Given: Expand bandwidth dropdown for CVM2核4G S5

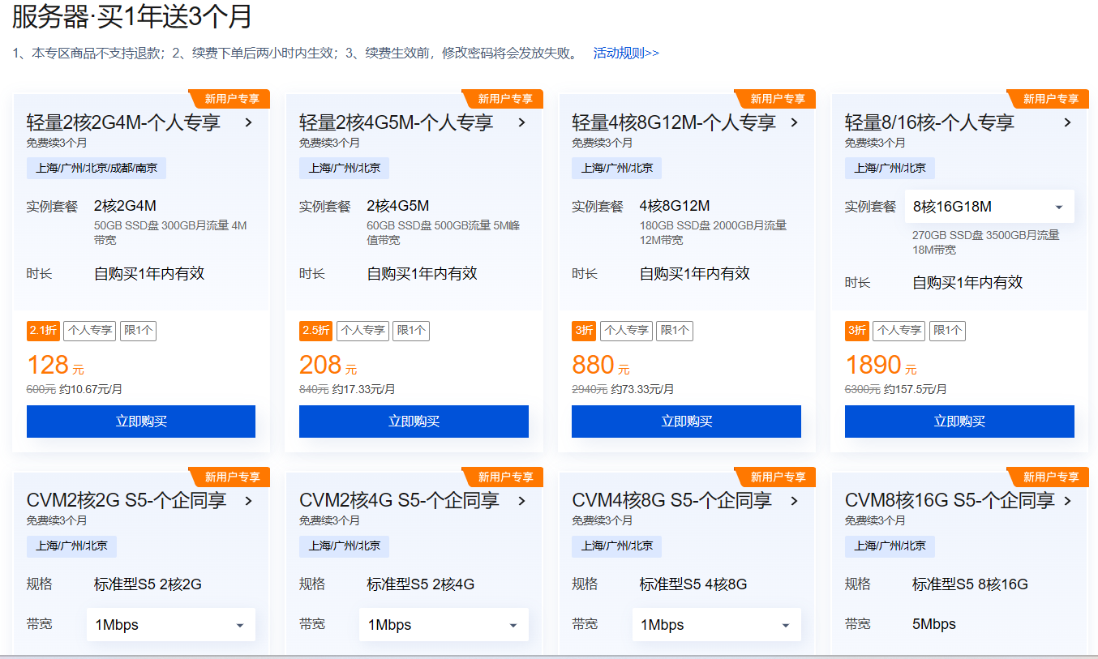Looking at the screenshot, I should pyautogui.click(x=444, y=625).
